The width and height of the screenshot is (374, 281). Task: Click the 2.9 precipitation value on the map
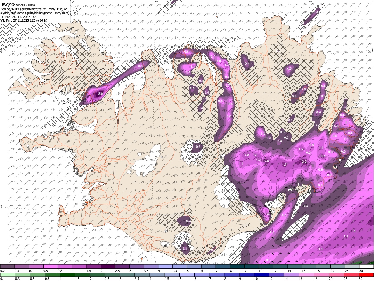point(100,94)
